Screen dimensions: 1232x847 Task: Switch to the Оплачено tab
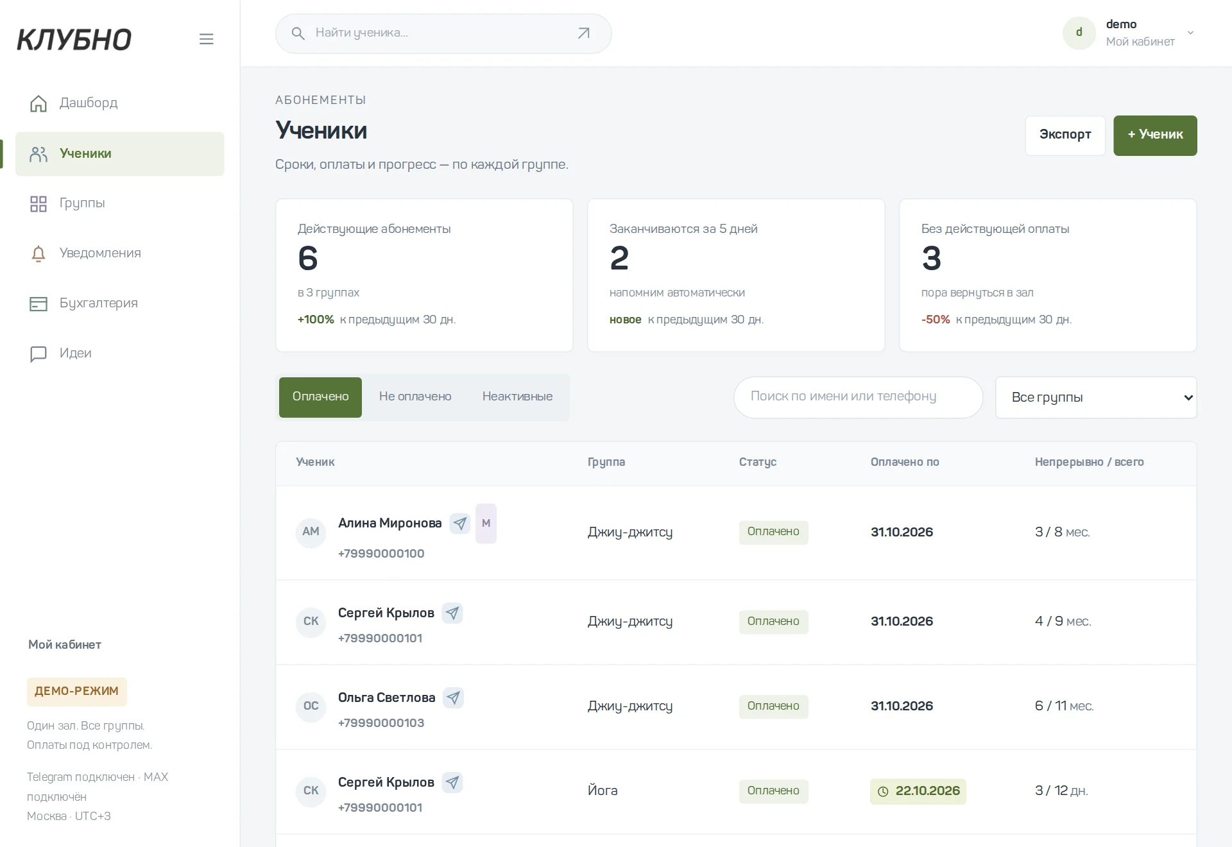click(320, 397)
